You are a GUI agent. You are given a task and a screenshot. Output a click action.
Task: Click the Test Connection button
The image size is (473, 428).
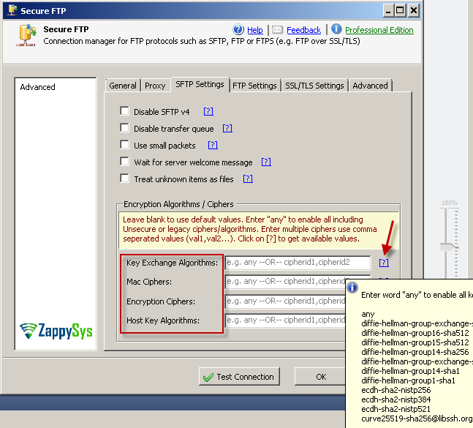(x=239, y=376)
